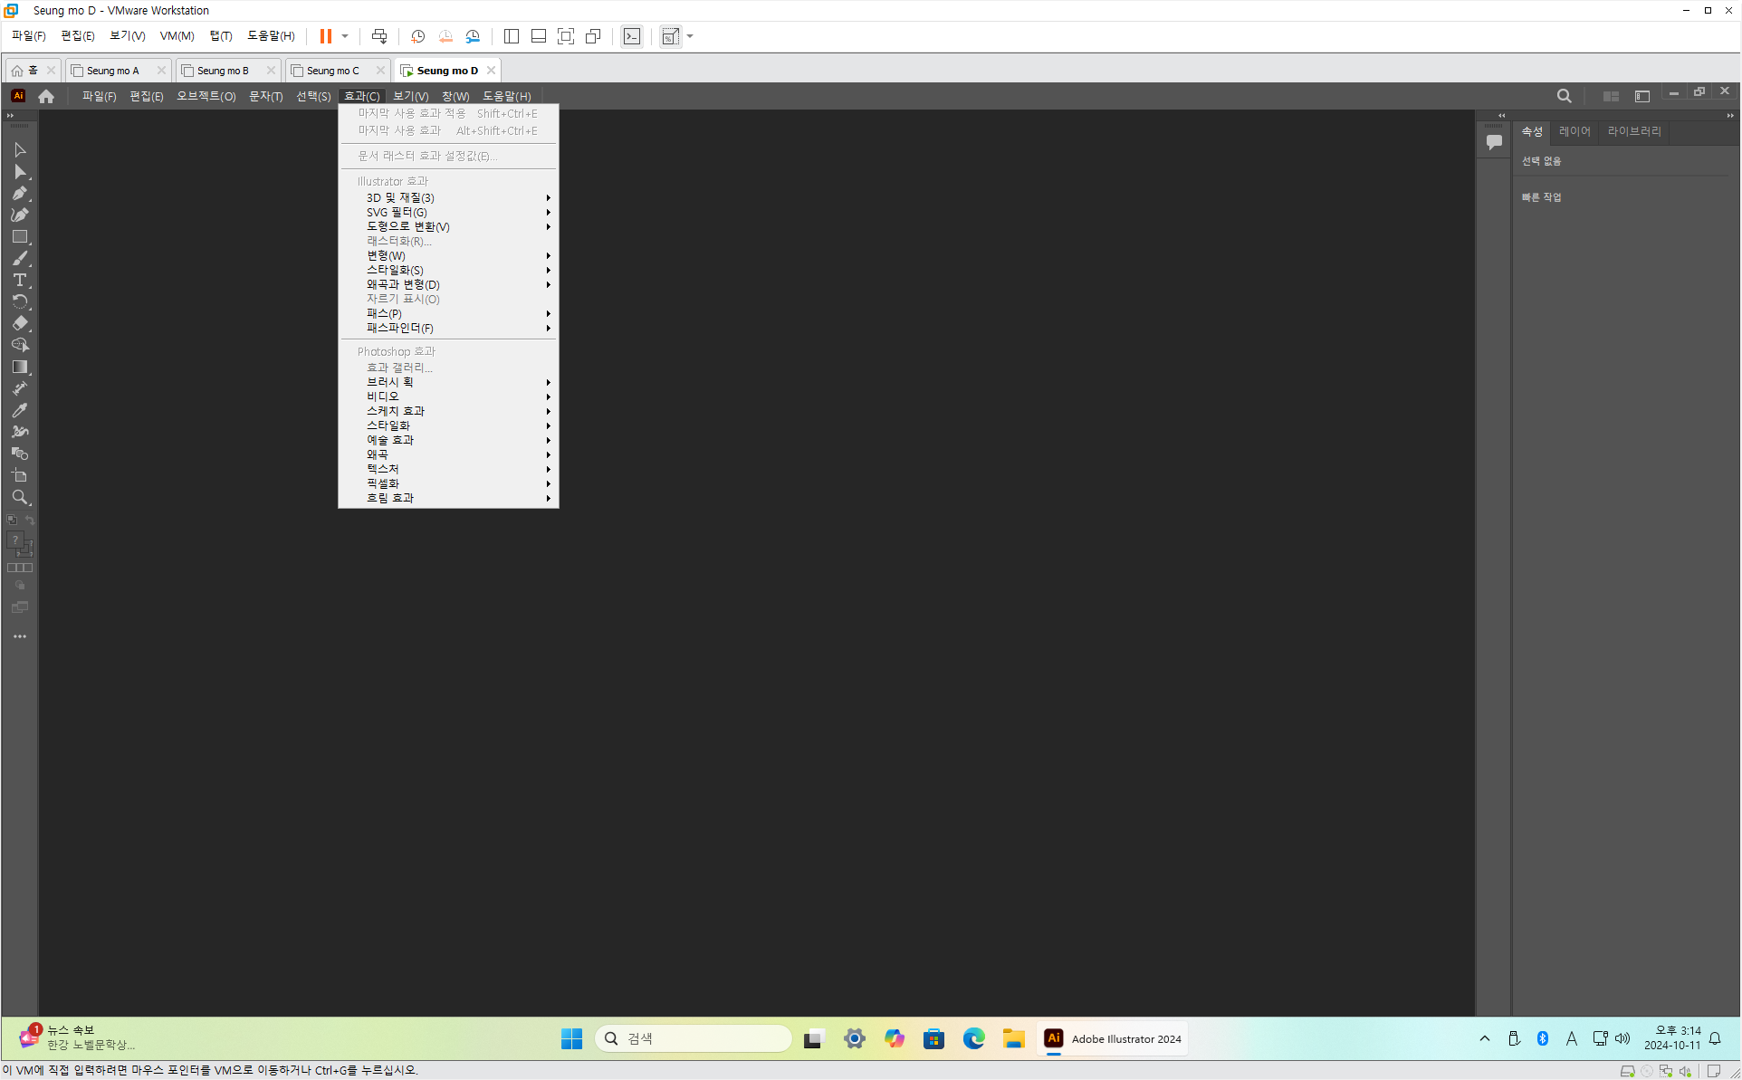Toggle VMware library sidebar view
1742x1080 pixels.
click(x=512, y=36)
